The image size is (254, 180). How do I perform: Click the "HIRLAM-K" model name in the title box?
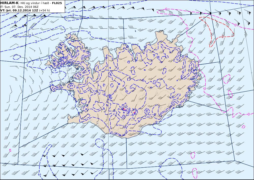[x=10, y=3]
